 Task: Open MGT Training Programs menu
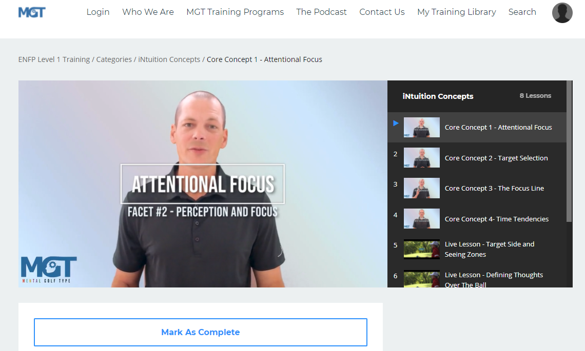(235, 12)
